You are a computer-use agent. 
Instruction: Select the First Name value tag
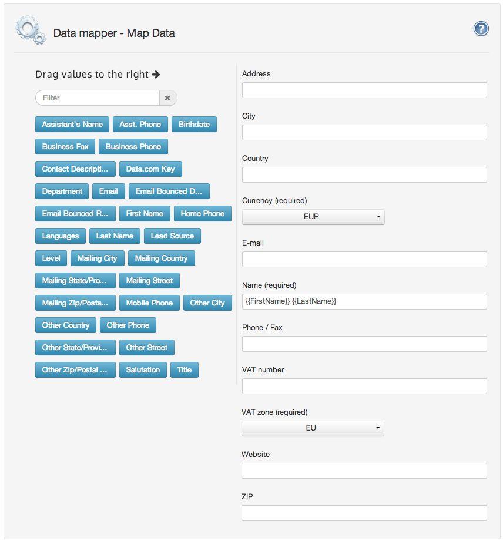pos(145,214)
